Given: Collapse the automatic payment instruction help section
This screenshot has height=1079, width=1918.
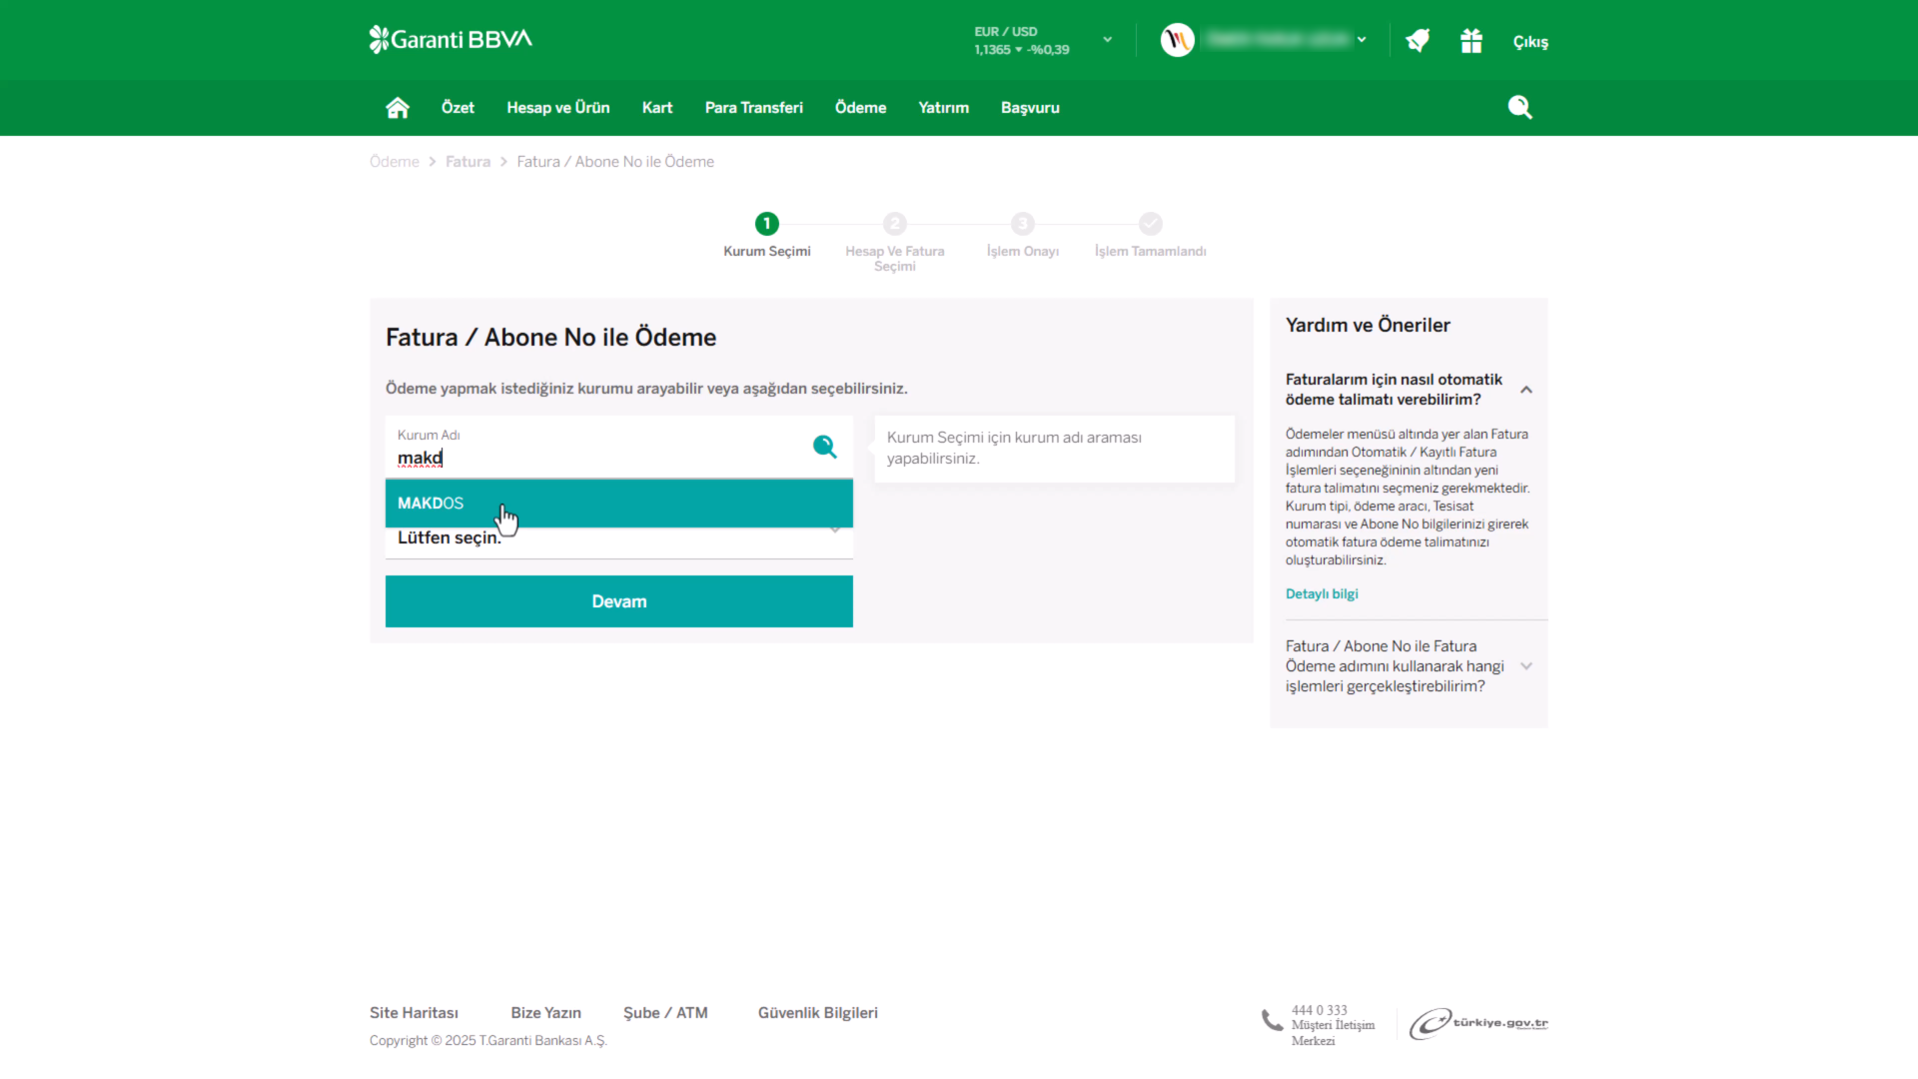Looking at the screenshot, I should (x=1526, y=390).
